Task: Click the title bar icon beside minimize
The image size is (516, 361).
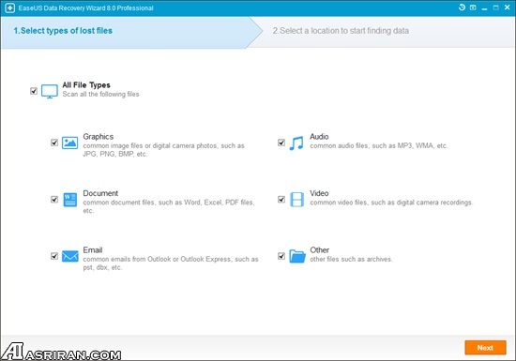Action: point(473,8)
